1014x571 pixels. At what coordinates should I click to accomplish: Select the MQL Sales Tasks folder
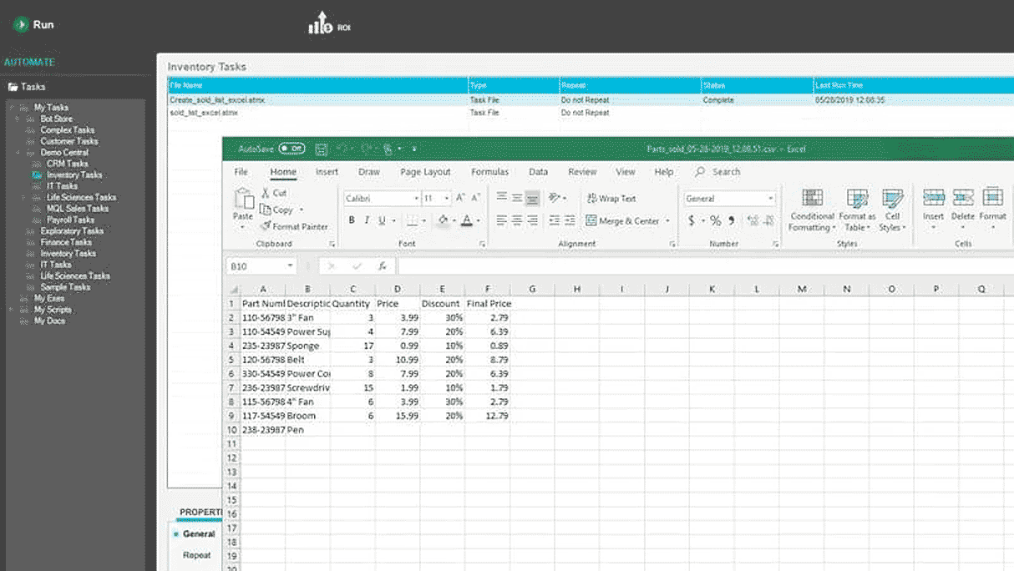pos(77,209)
